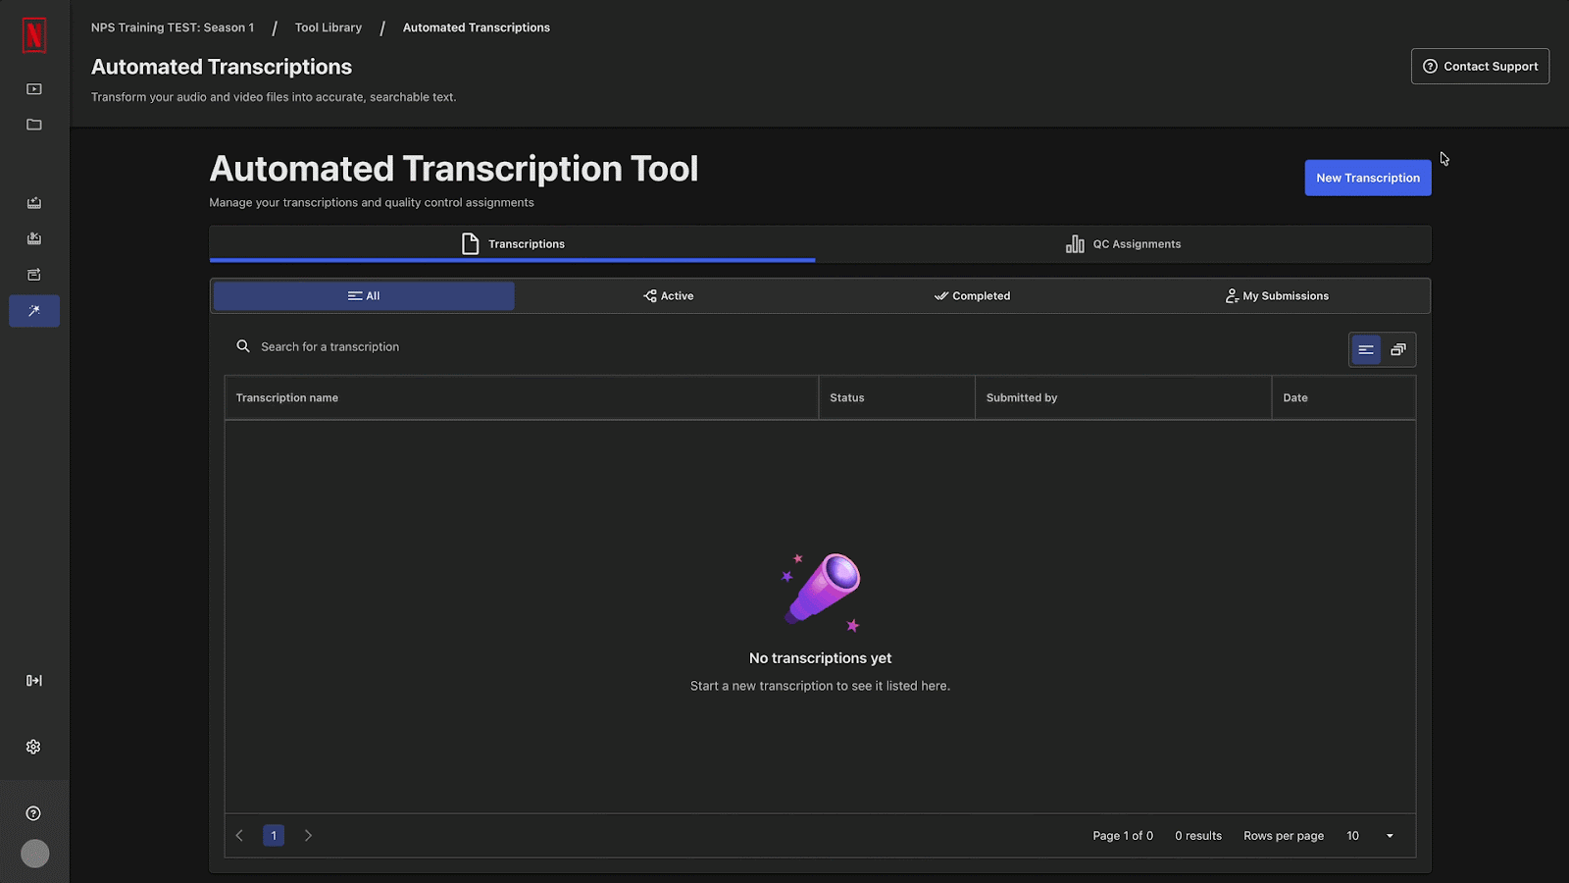The image size is (1569, 883).
Task: Switch to stacked card view layout
Action: (x=1398, y=349)
